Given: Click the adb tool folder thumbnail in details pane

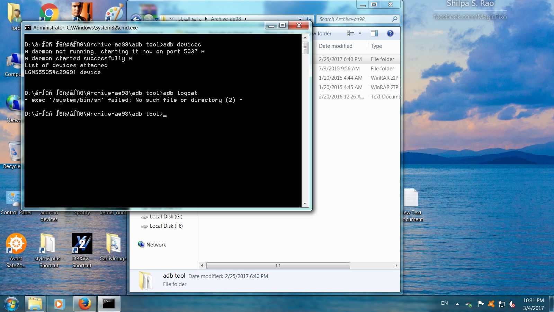Looking at the screenshot, I should (145, 281).
